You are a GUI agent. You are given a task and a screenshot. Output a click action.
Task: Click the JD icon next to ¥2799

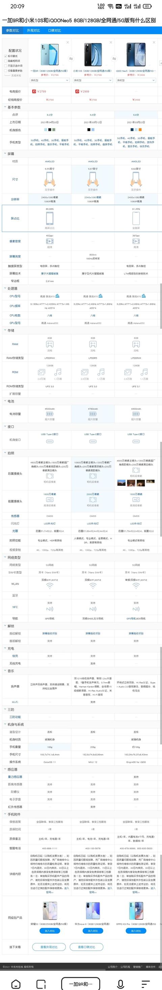tap(34, 91)
